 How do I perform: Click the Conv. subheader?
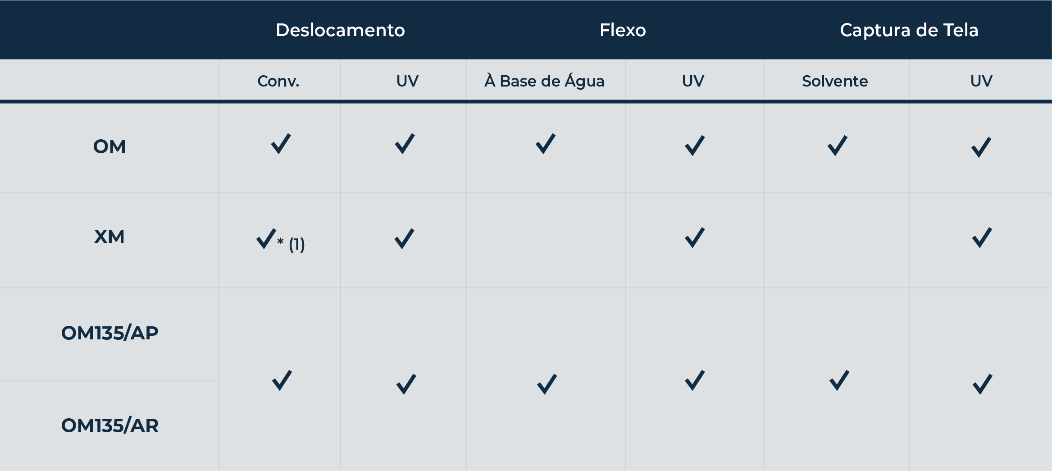278,81
